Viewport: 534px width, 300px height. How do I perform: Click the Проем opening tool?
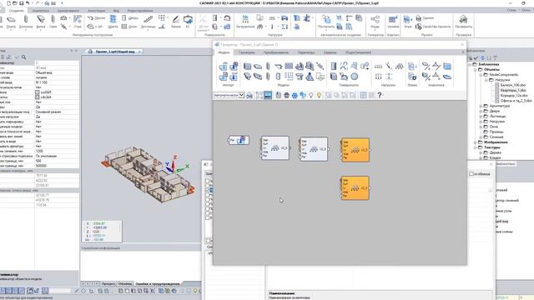pyautogui.click(x=96, y=18)
